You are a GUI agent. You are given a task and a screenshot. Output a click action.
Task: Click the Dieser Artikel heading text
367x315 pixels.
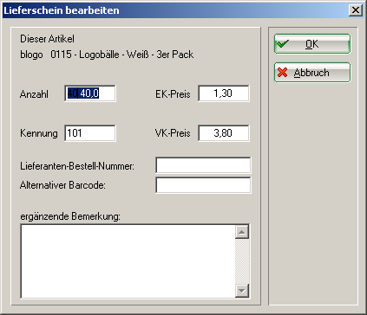pos(47,39)
